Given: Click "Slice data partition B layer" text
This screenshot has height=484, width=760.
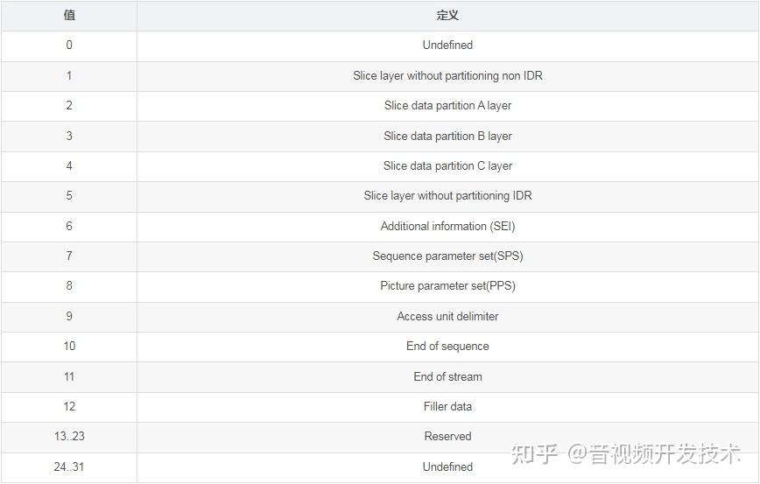Looking at the screenshot, I should [x=447, y=136].
